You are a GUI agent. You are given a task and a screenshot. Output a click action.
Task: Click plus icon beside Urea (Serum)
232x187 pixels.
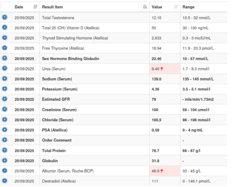coord(5,68)
